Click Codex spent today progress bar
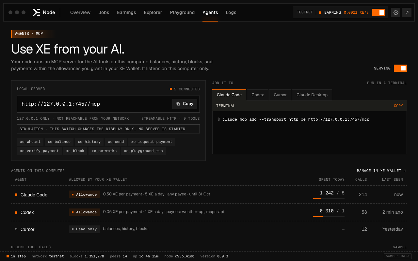 pos(329,216)
